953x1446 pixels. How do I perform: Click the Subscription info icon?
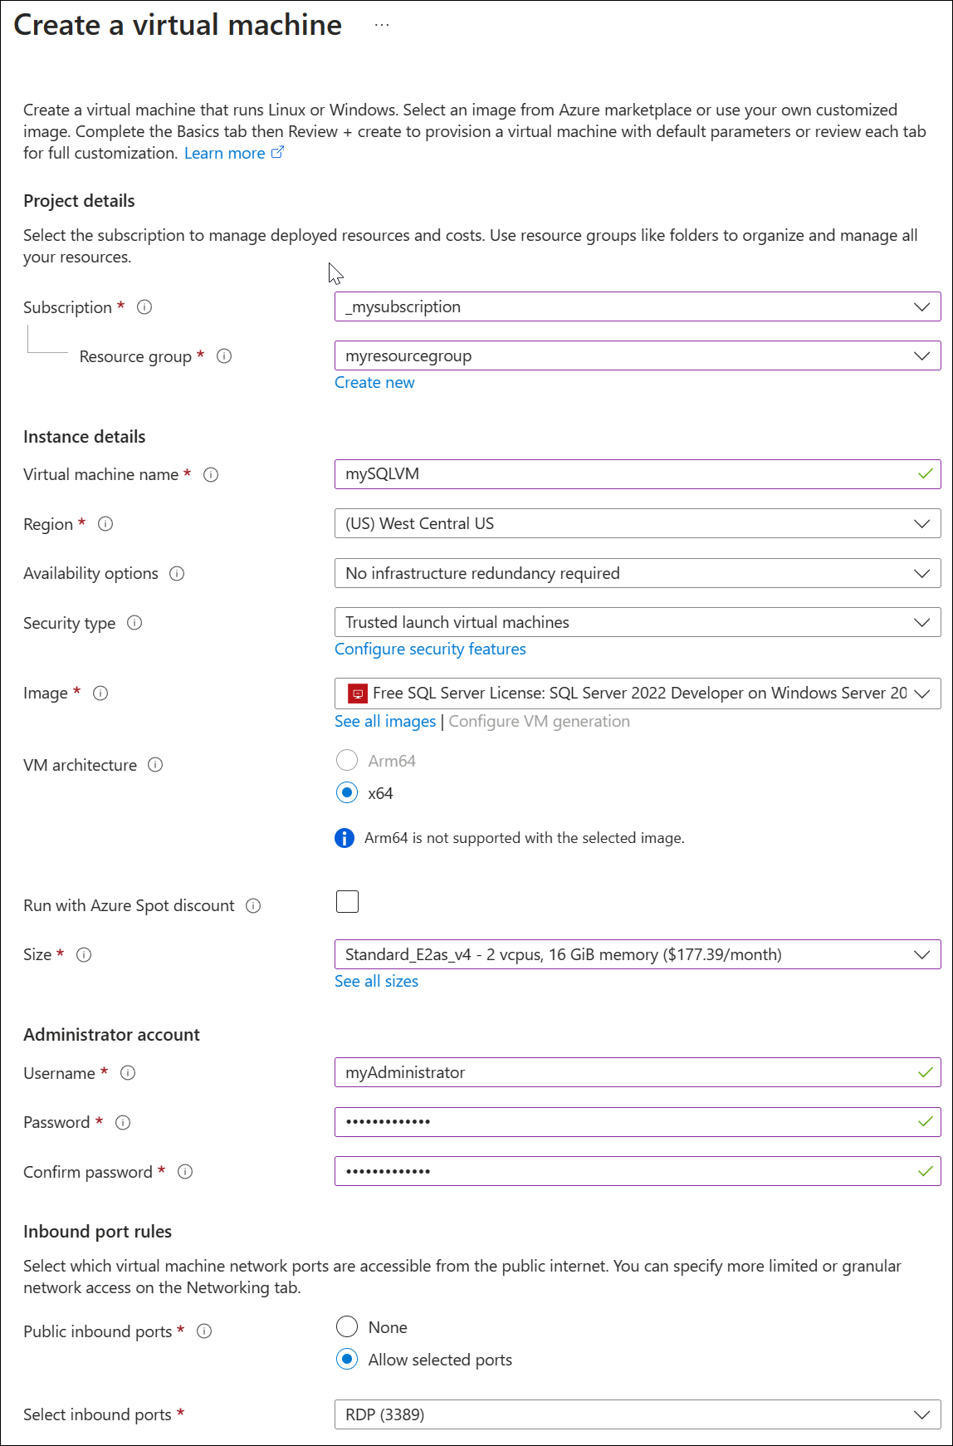(x=144, y=307)
